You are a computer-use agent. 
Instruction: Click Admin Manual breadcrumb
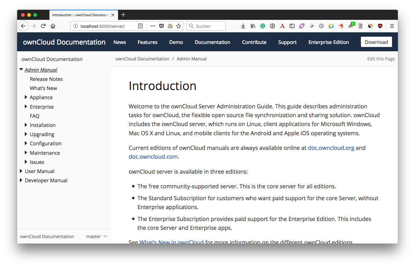[192, 59]
